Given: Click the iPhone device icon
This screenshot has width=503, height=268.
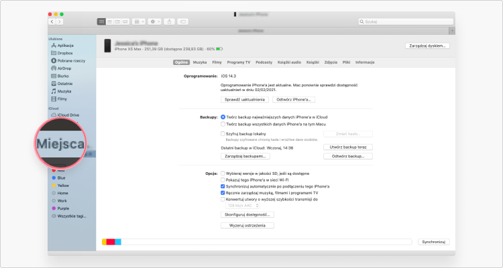Looking at the screenshot, I should pyautogui.click(x=107, y=46).
